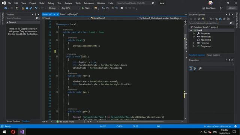Click the Search Solution Explorer field
The image size is (240, 135).
[x=209, y=23]
